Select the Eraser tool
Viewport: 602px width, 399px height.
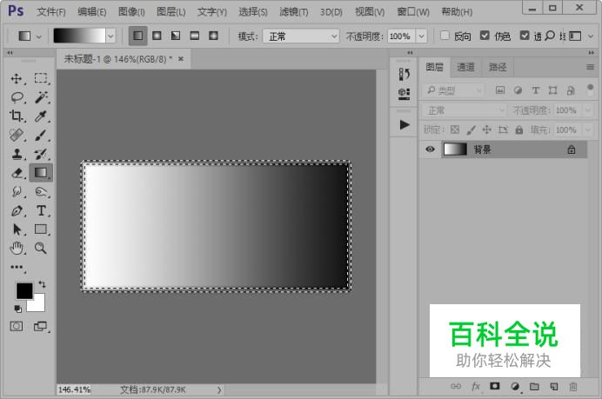tap(17, 173)
